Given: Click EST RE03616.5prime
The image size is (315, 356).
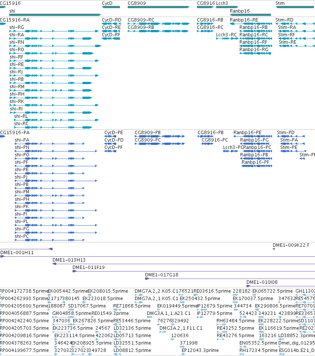Looking at the screenshot, I should [x=212, y=291].
